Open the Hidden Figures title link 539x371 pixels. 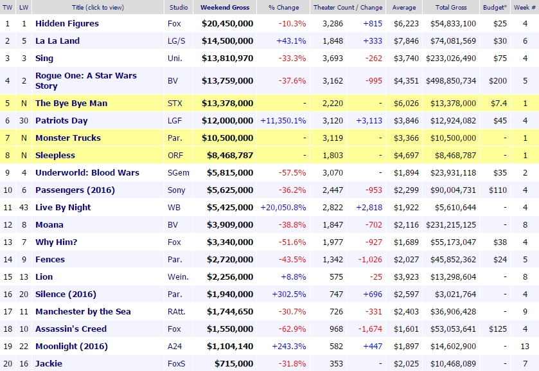(x=67, y=23)
